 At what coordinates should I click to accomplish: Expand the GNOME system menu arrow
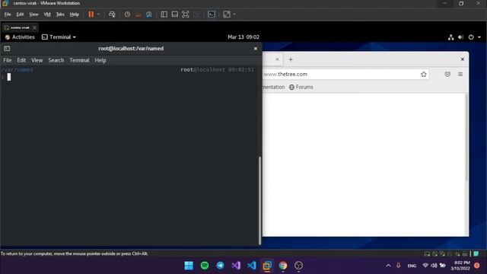(x=479, y=37)
